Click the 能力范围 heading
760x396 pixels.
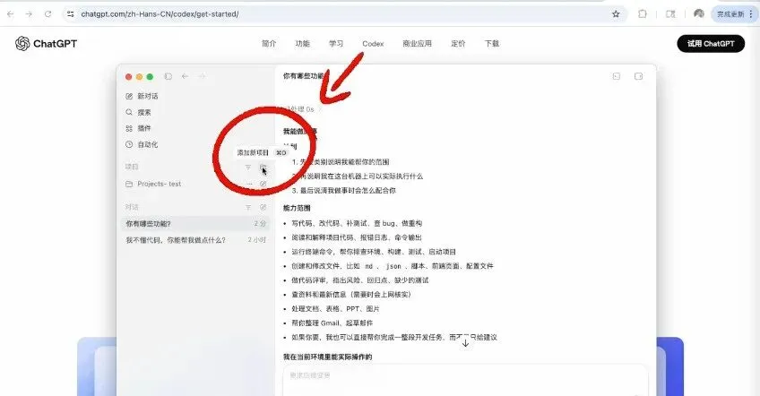click(297, 208)
